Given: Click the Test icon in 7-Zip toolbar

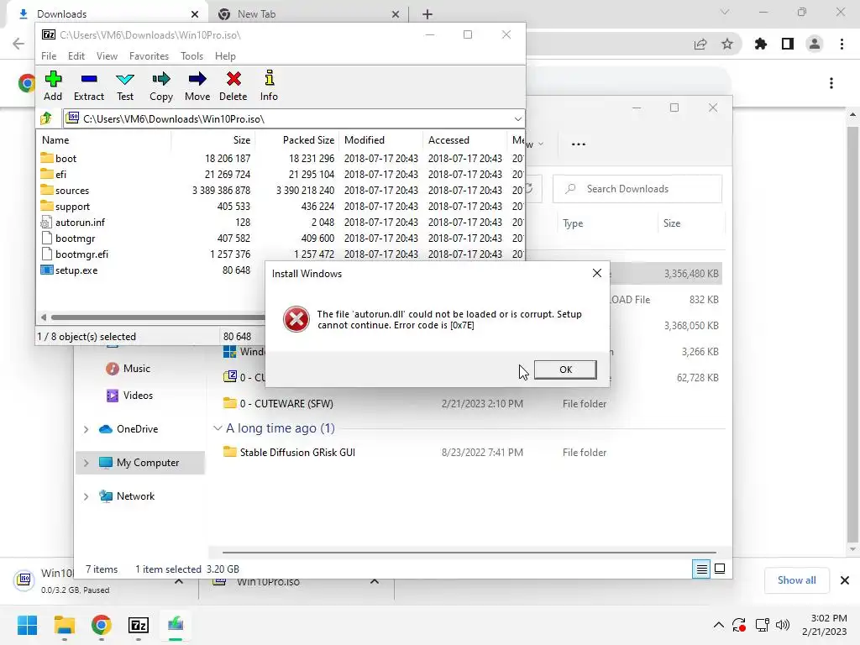Looking at the screenshot, I should (125, 87).
